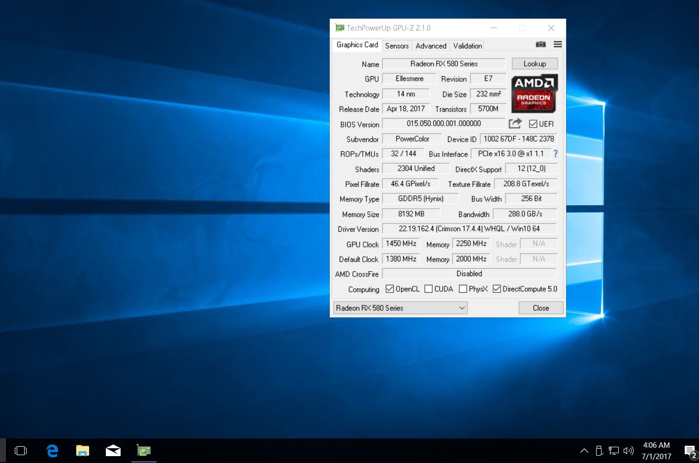Click the GPU-Z taskbar icon

tap(144, 450)
